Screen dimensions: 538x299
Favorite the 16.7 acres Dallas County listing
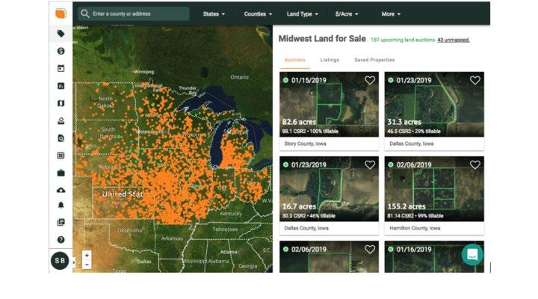[370, 164]
